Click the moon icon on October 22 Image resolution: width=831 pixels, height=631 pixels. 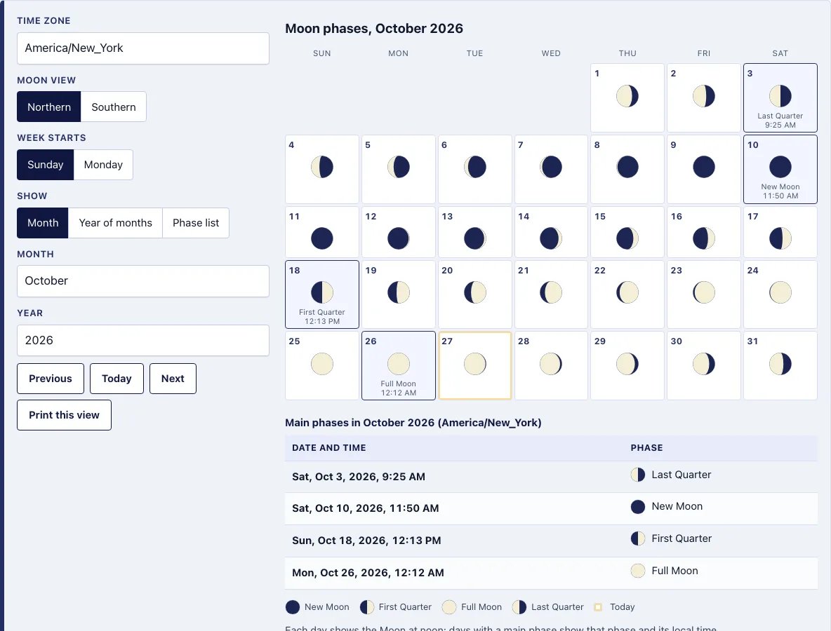pos(627,293)
